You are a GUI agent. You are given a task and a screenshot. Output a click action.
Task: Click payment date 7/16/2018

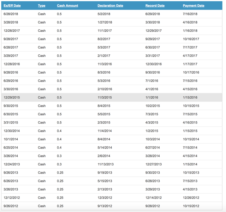tap(190, 14)
